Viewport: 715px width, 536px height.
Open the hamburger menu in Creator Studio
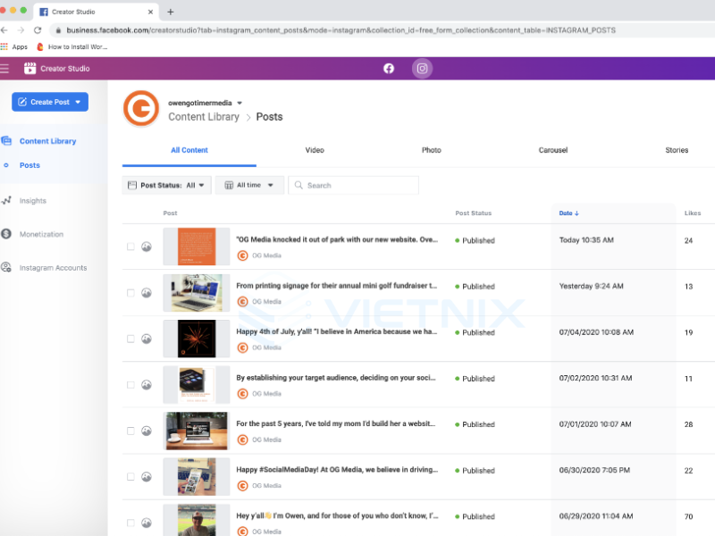coord(5,69)
